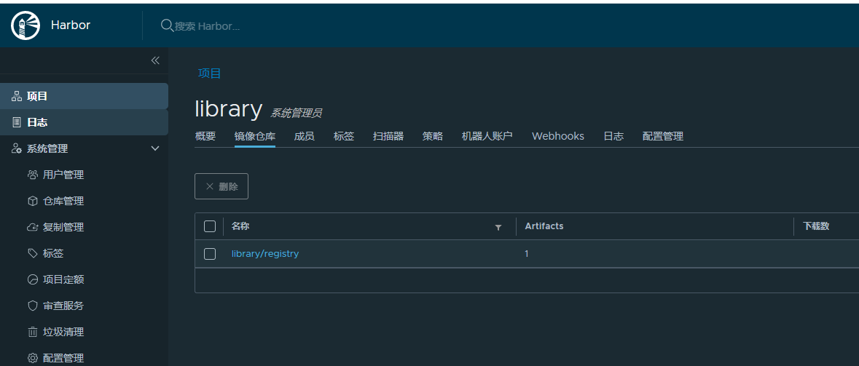Sort by the 名称 column header
Screen dimensions: 859x366
point(240,226)
